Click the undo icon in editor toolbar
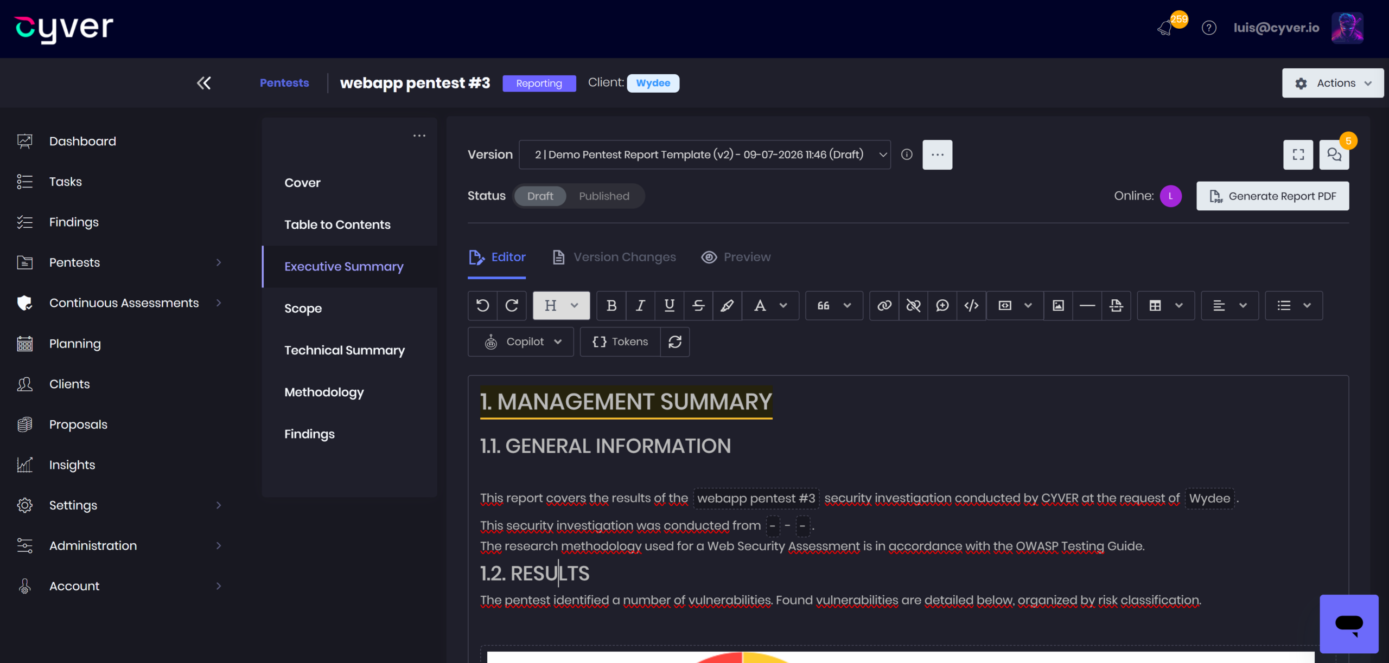Image resolution: width=1389 pixels, height=663 pixels. click(x=482, y=306)
